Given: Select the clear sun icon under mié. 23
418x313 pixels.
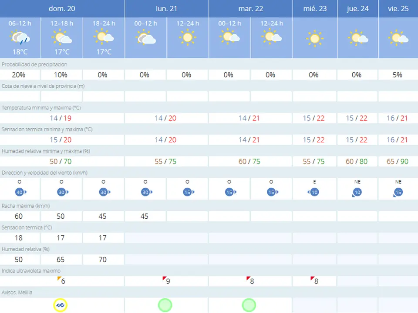Looking at the screenshot, I should point(315,39).
